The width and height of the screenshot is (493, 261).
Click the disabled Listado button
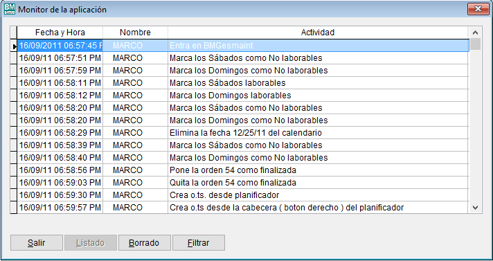(91, 243)
